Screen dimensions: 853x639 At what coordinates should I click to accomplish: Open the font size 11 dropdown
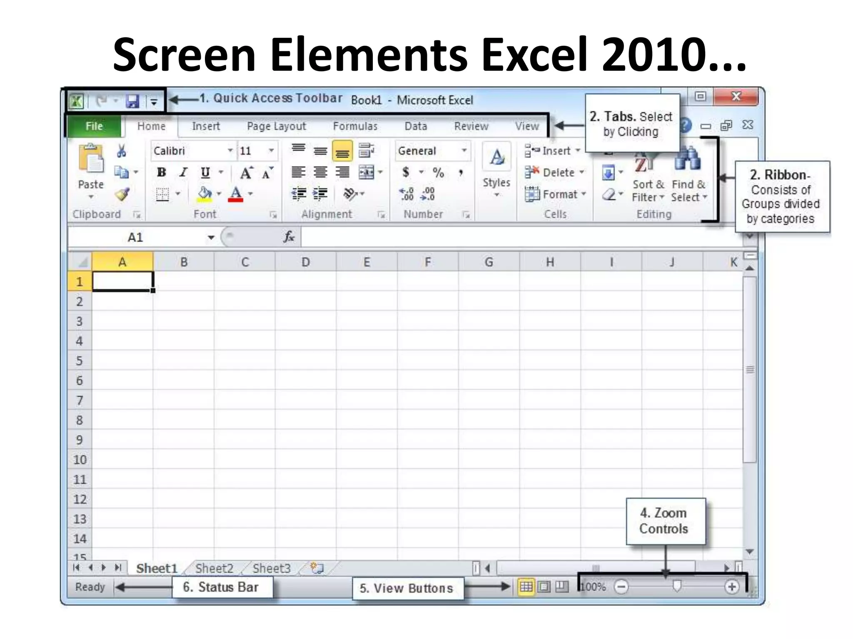click(x=271, y=150)
